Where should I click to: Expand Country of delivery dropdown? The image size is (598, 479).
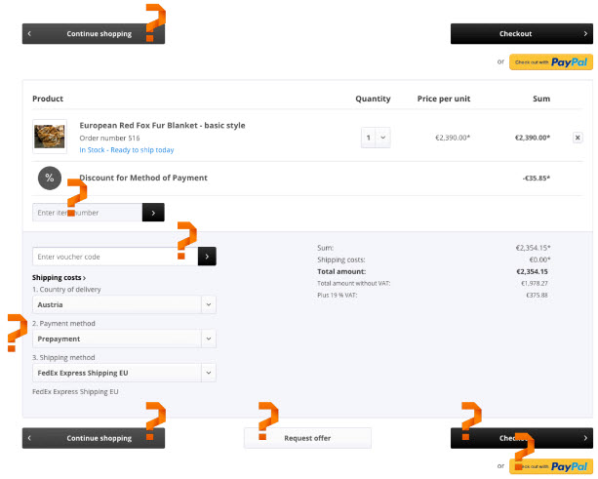(209, 304)
